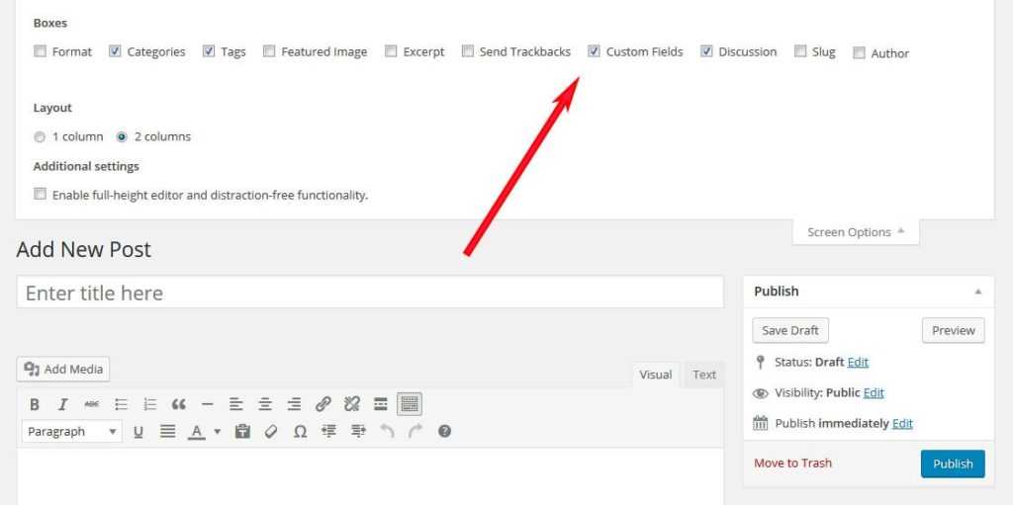Click the insert link icon
Image resolution: width=1013 pixels, height=505 pixels.
[x=322, y=404]
